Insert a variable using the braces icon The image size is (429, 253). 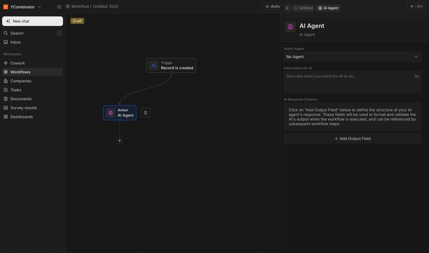[416, 76]
